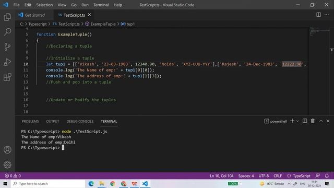Image resolution: width=334 pixels, height=188 pixels.
Task: Open the View menu
Action: [62, 5]
